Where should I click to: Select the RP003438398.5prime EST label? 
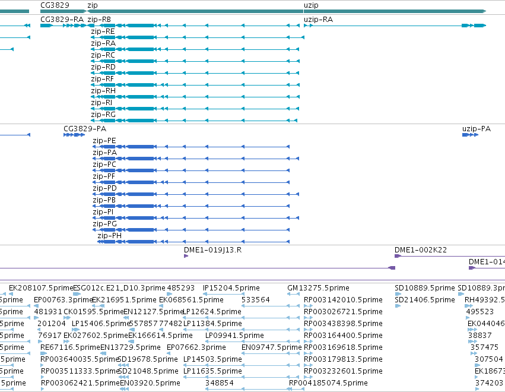[343, 324]
